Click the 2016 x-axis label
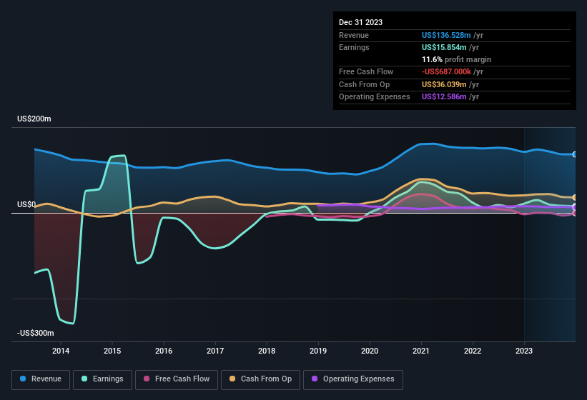This screenshot has height=400, width=587. coord(164,351)
